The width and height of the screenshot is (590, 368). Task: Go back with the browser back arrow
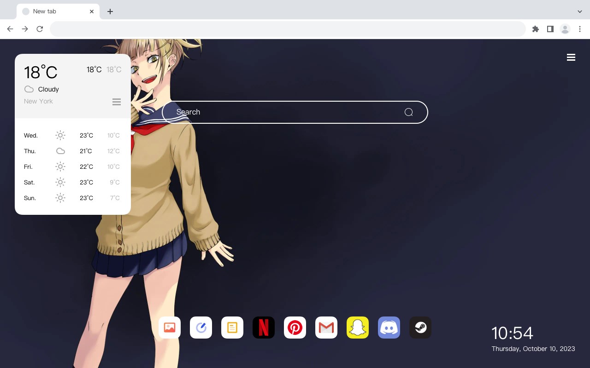(x=10, y=29)
